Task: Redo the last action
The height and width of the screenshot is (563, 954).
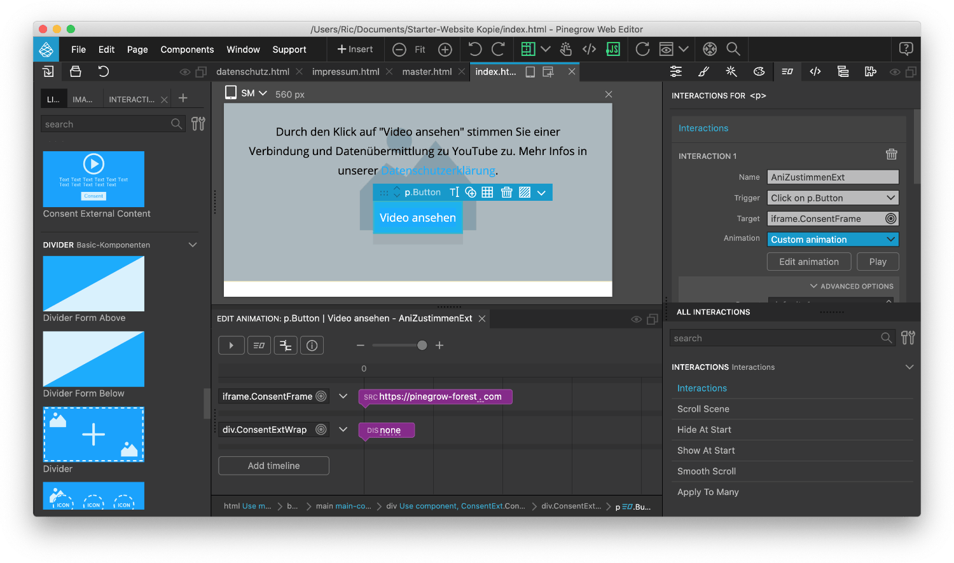Action: pos(499,49)
